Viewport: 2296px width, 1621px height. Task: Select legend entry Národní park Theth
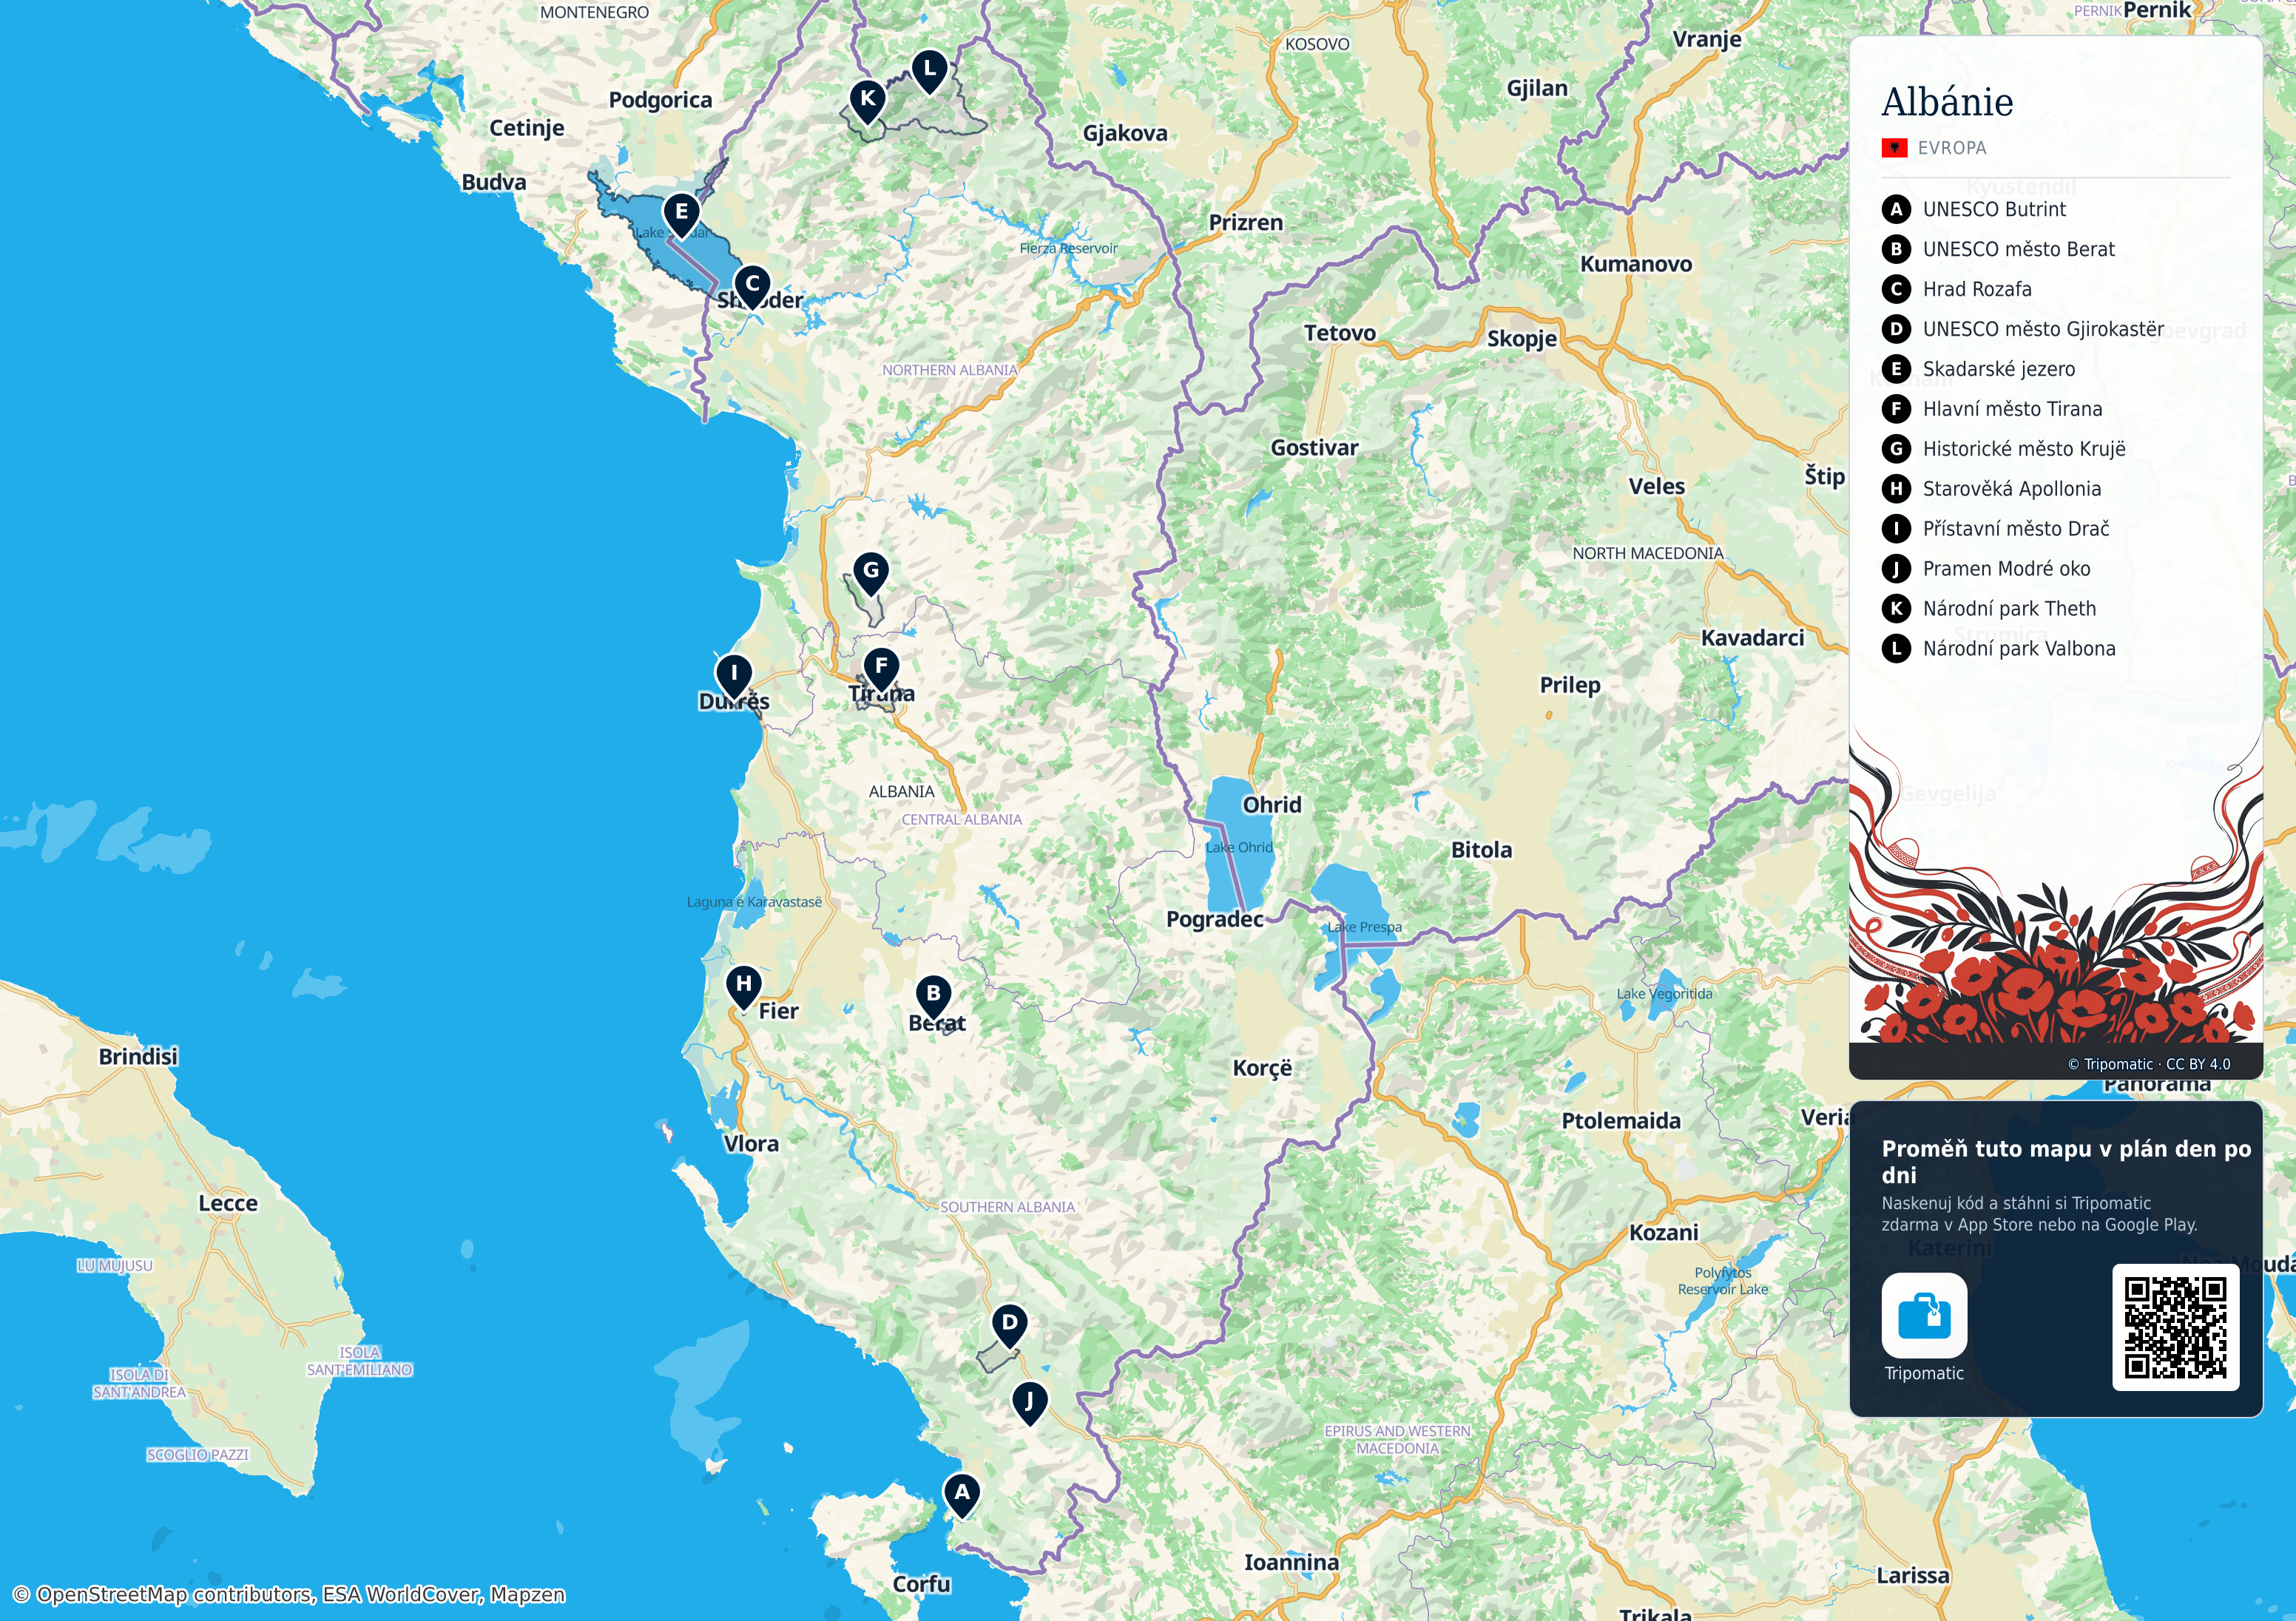(x=2009, y=609)
